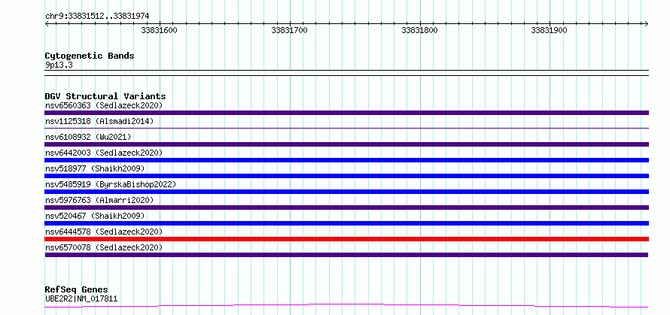This screenshot has width=670, height=315.
Task: Click the ruler's right arrow end
Action: tap(647, 24)
